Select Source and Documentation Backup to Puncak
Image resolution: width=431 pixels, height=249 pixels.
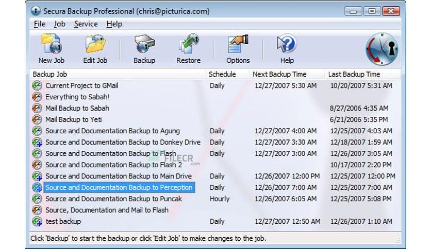coord(113,199)
